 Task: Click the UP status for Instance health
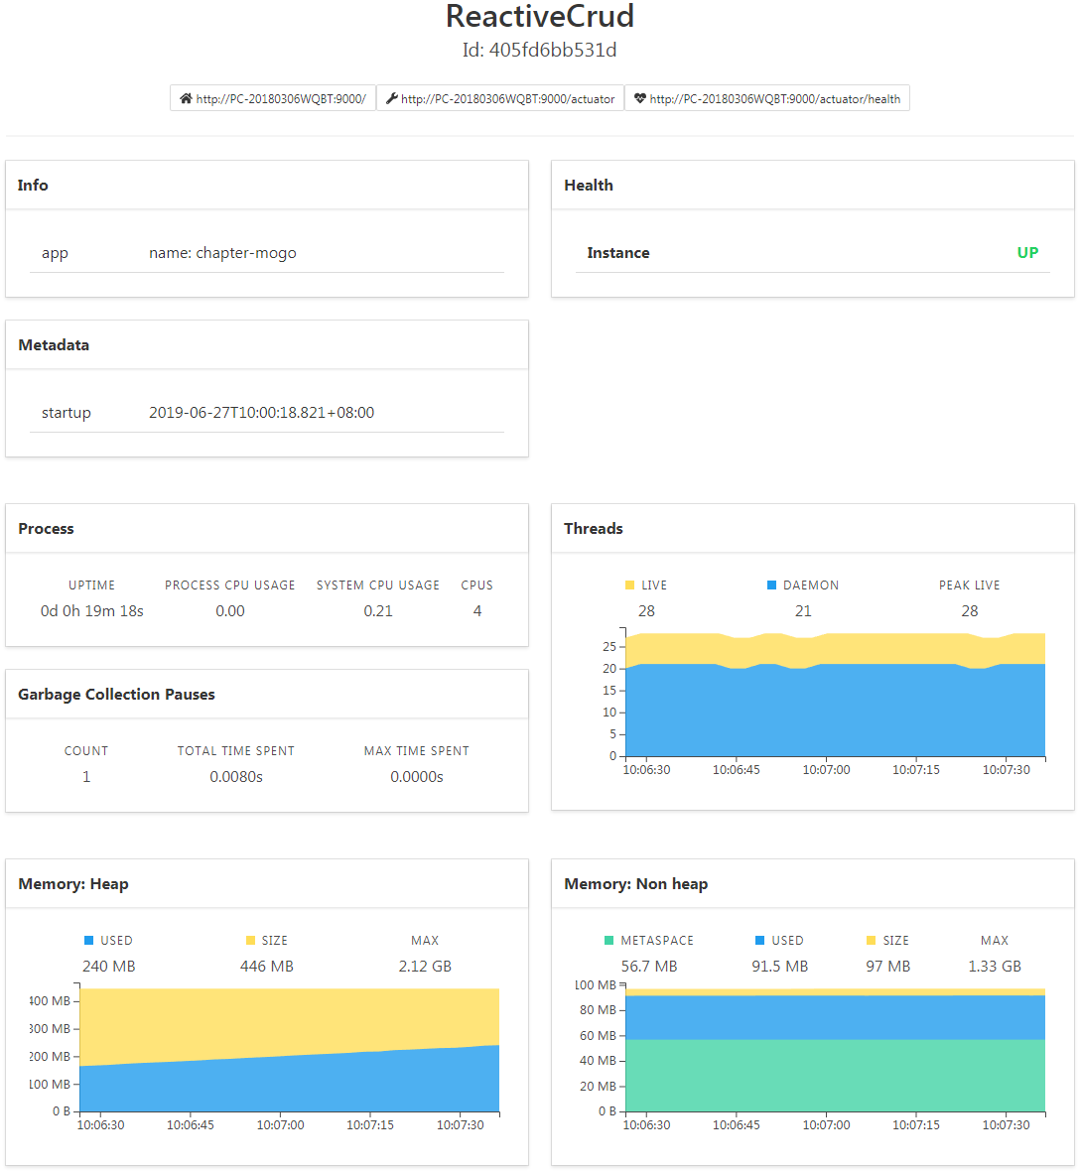(1027, 252)
